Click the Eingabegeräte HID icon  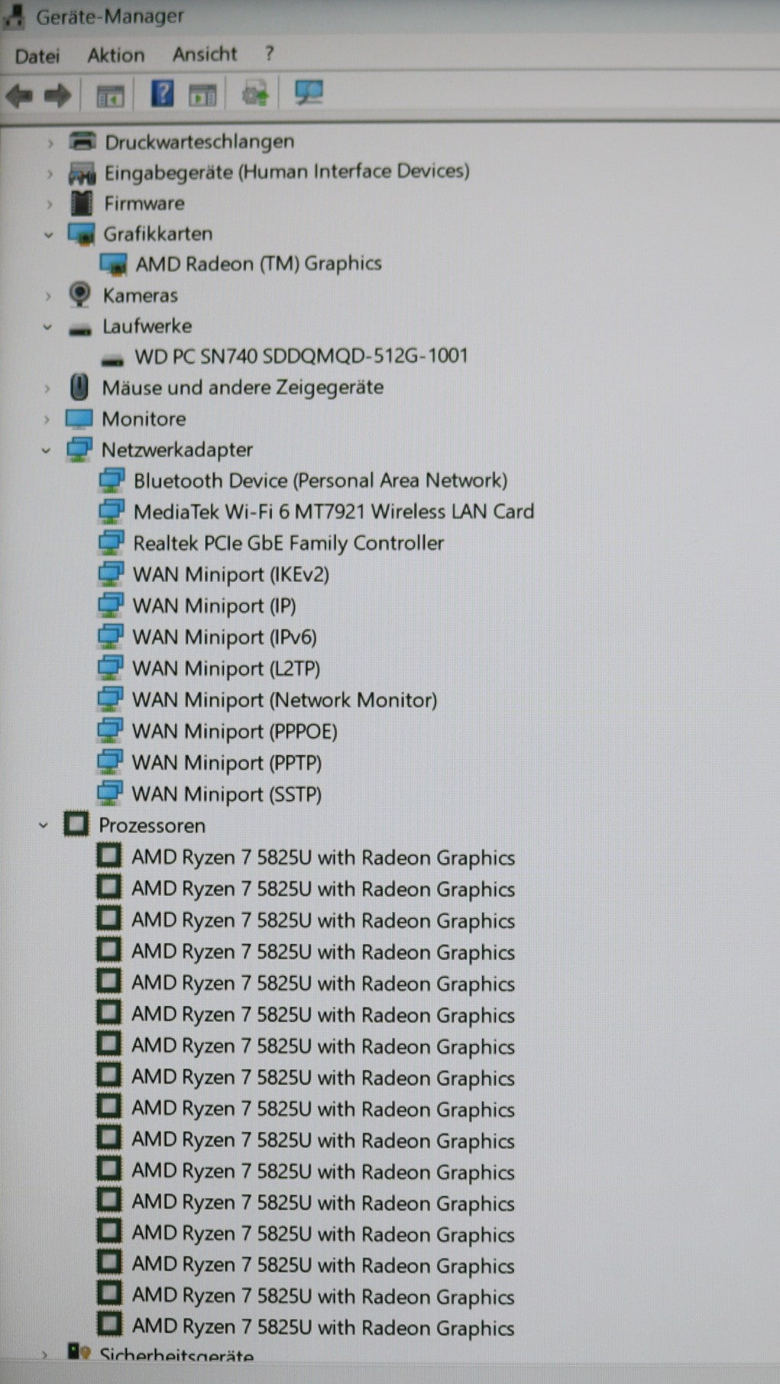82,173
